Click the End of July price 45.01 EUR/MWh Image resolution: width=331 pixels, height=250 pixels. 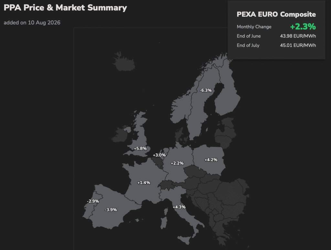[298, 45]
